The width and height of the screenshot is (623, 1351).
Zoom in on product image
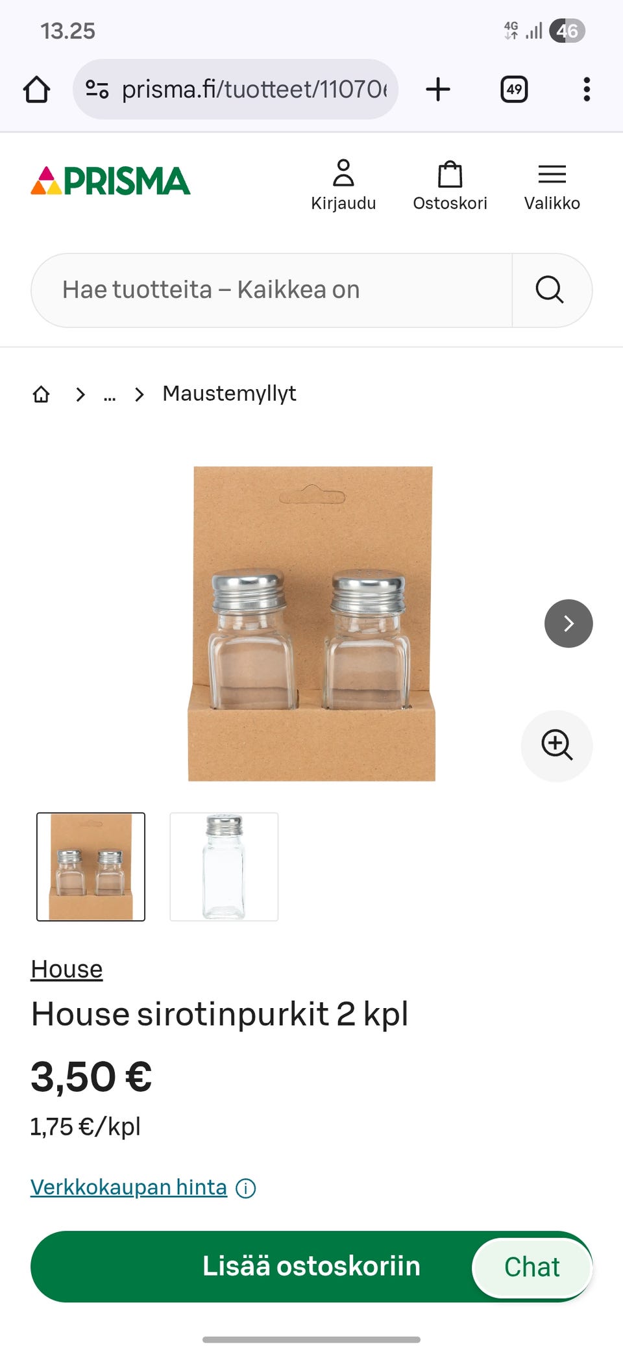557,746
